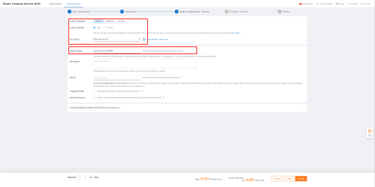Click the Savings Plan new badge
The image size is (375, 187).
tap(301, 4)
